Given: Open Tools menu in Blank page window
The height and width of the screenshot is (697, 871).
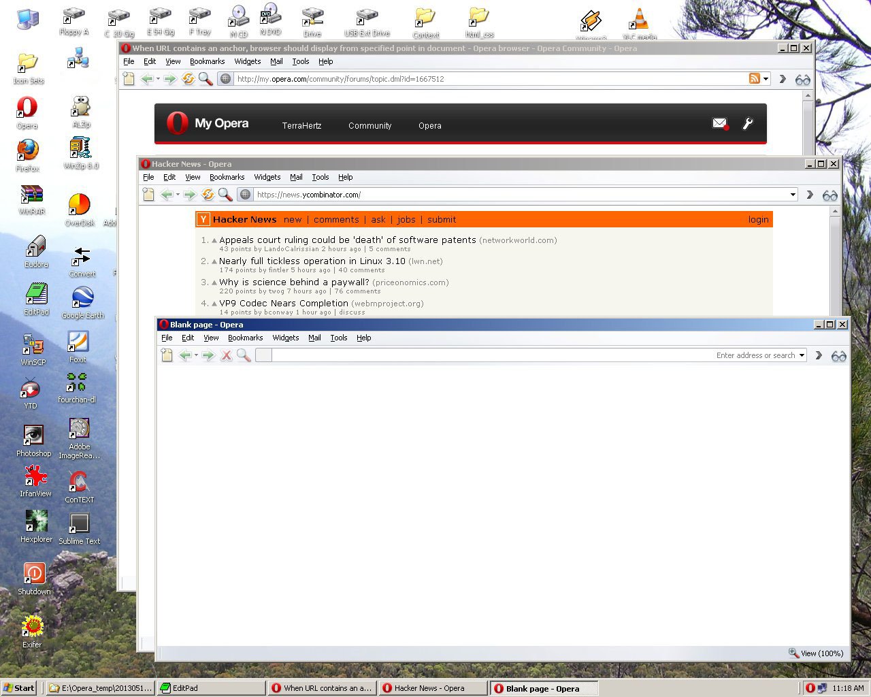Looking at the screenshot, I should [x=339, y=338].
